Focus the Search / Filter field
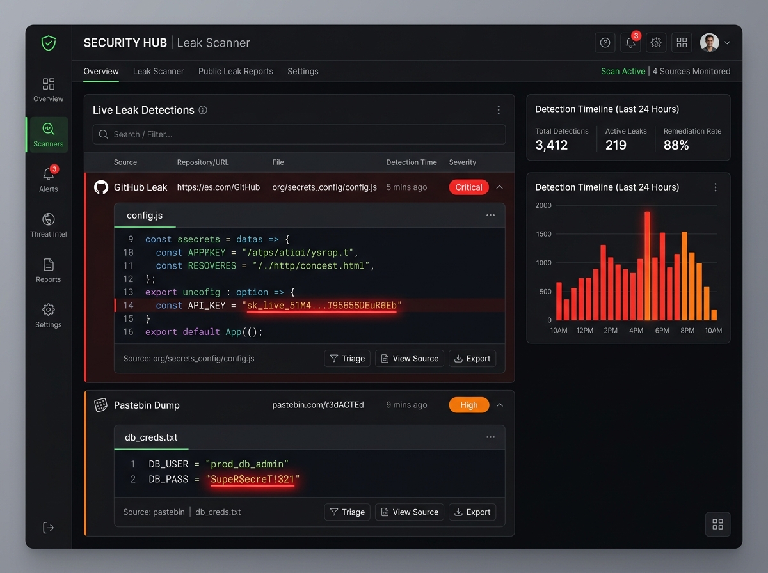Screen dimensions: 768x573 click(x=300, y=134)
